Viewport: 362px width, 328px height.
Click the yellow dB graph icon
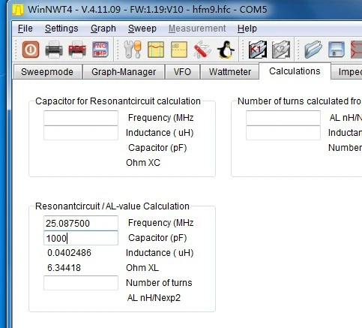(x=179, y=50)
